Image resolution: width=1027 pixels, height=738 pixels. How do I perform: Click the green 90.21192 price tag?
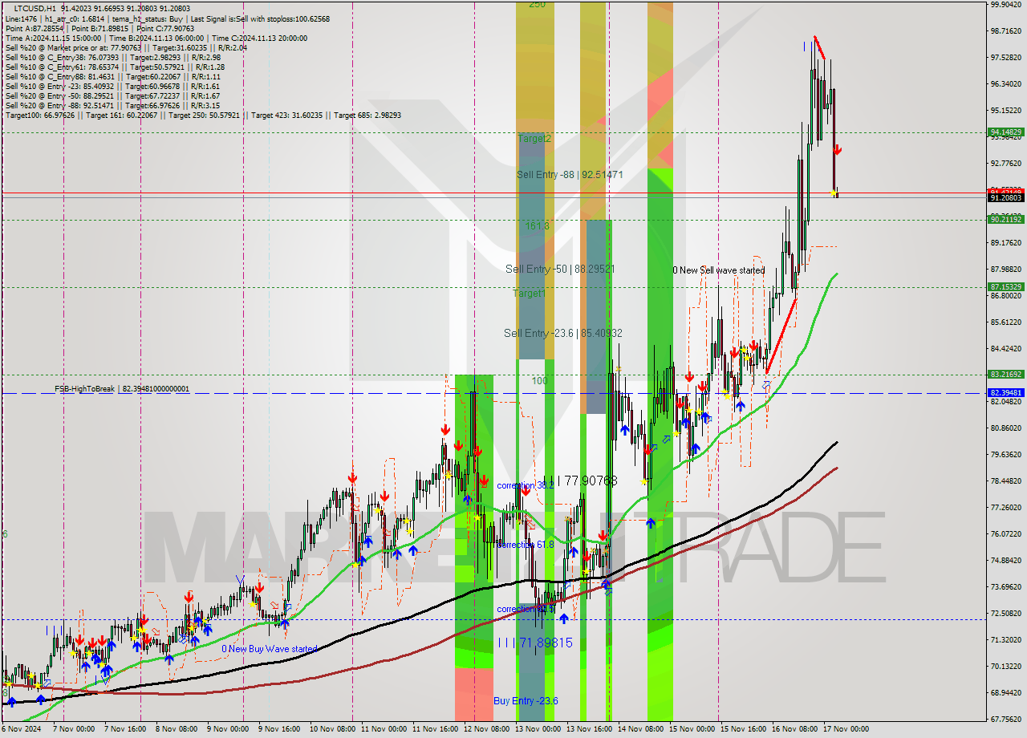click(x=1005, y=219)
